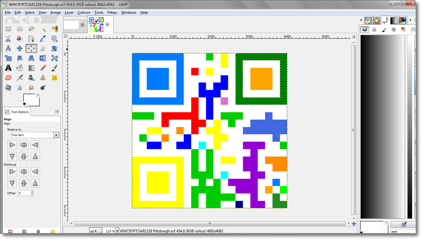Select the Perspective Clone tool

[8, 87]
